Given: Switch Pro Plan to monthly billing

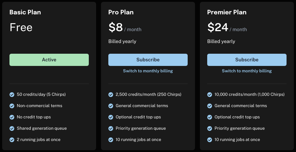Looking at the screenshot, I should [x=148, y=71].
